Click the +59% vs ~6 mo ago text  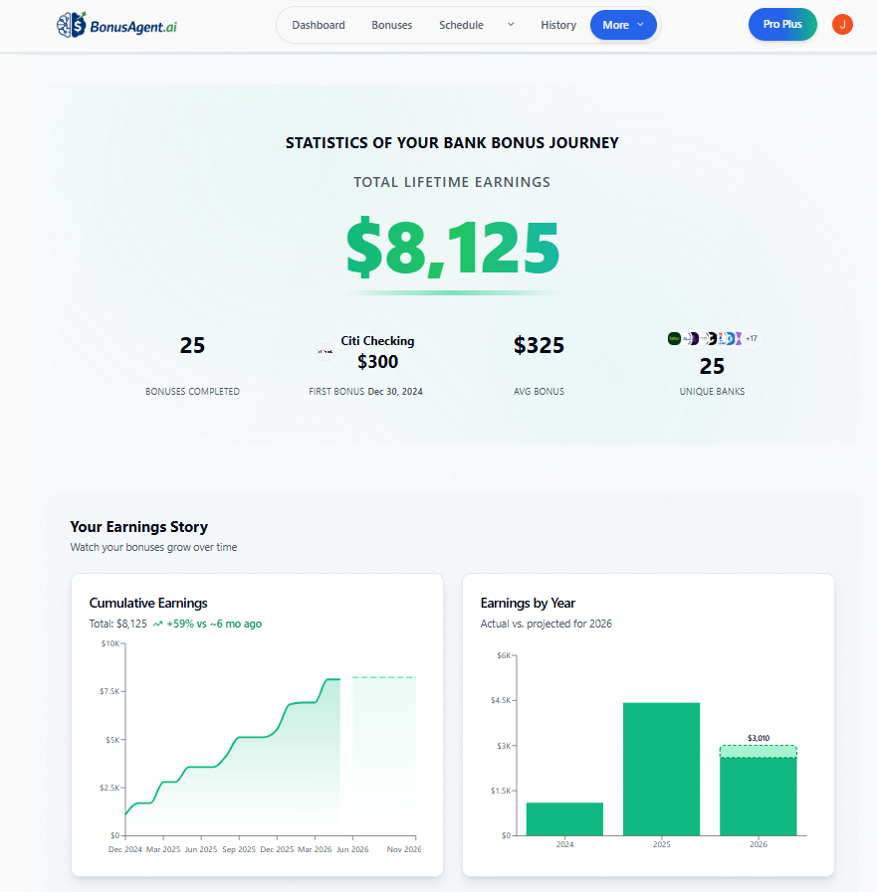(x=214, y=624)
